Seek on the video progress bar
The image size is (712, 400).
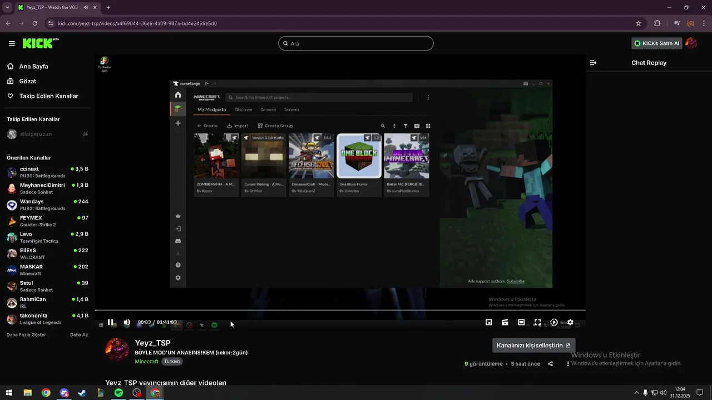coord(340,311)
